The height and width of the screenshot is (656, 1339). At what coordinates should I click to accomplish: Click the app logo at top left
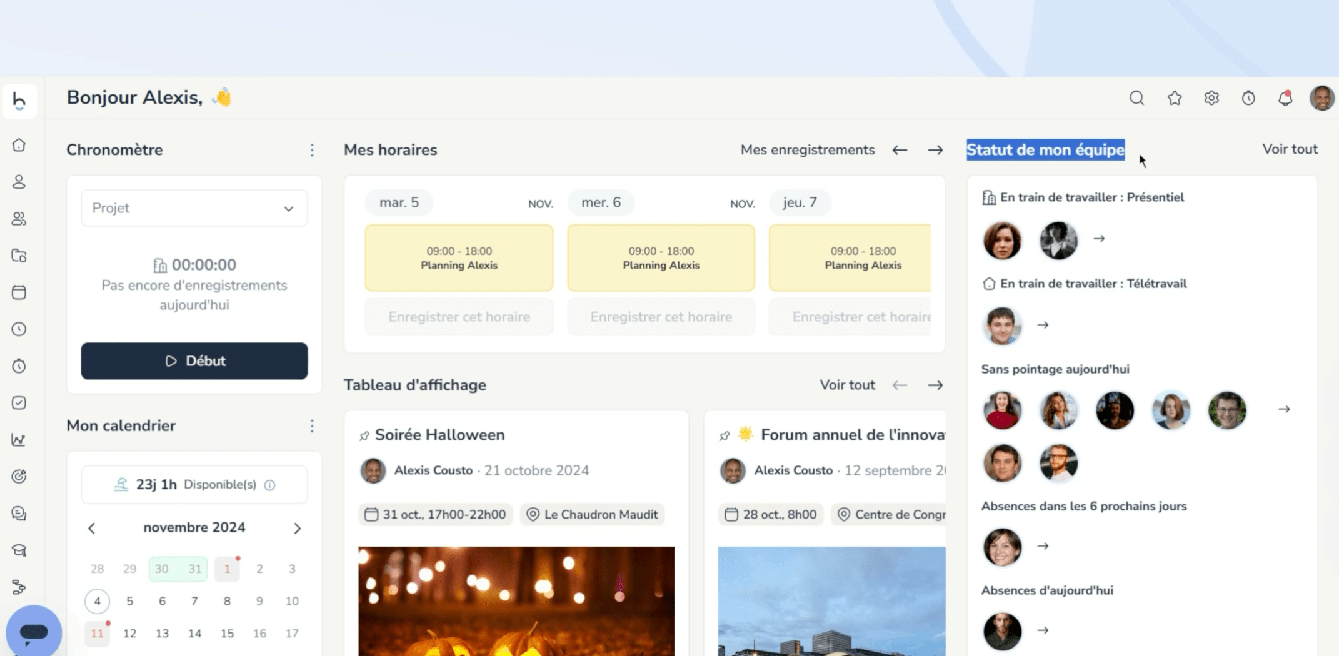coord(19,100)
